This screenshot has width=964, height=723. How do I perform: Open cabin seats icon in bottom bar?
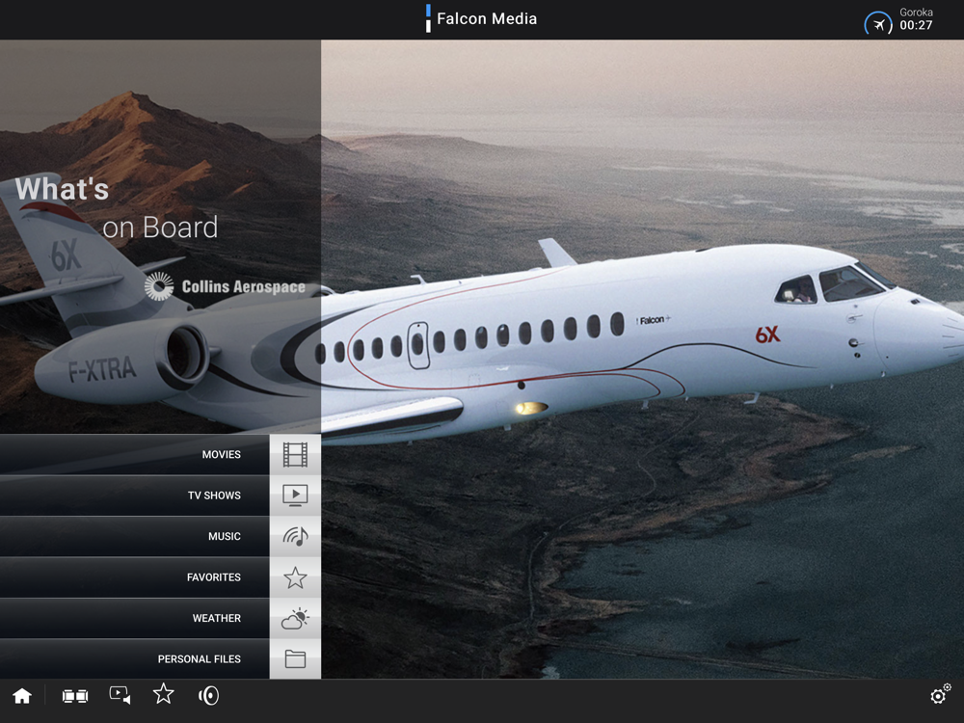[75, 696]
